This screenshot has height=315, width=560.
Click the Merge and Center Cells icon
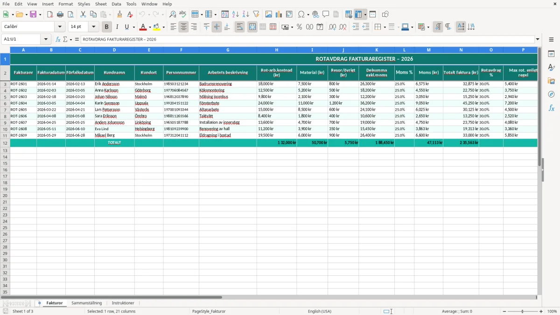click(x=252, y=27)
